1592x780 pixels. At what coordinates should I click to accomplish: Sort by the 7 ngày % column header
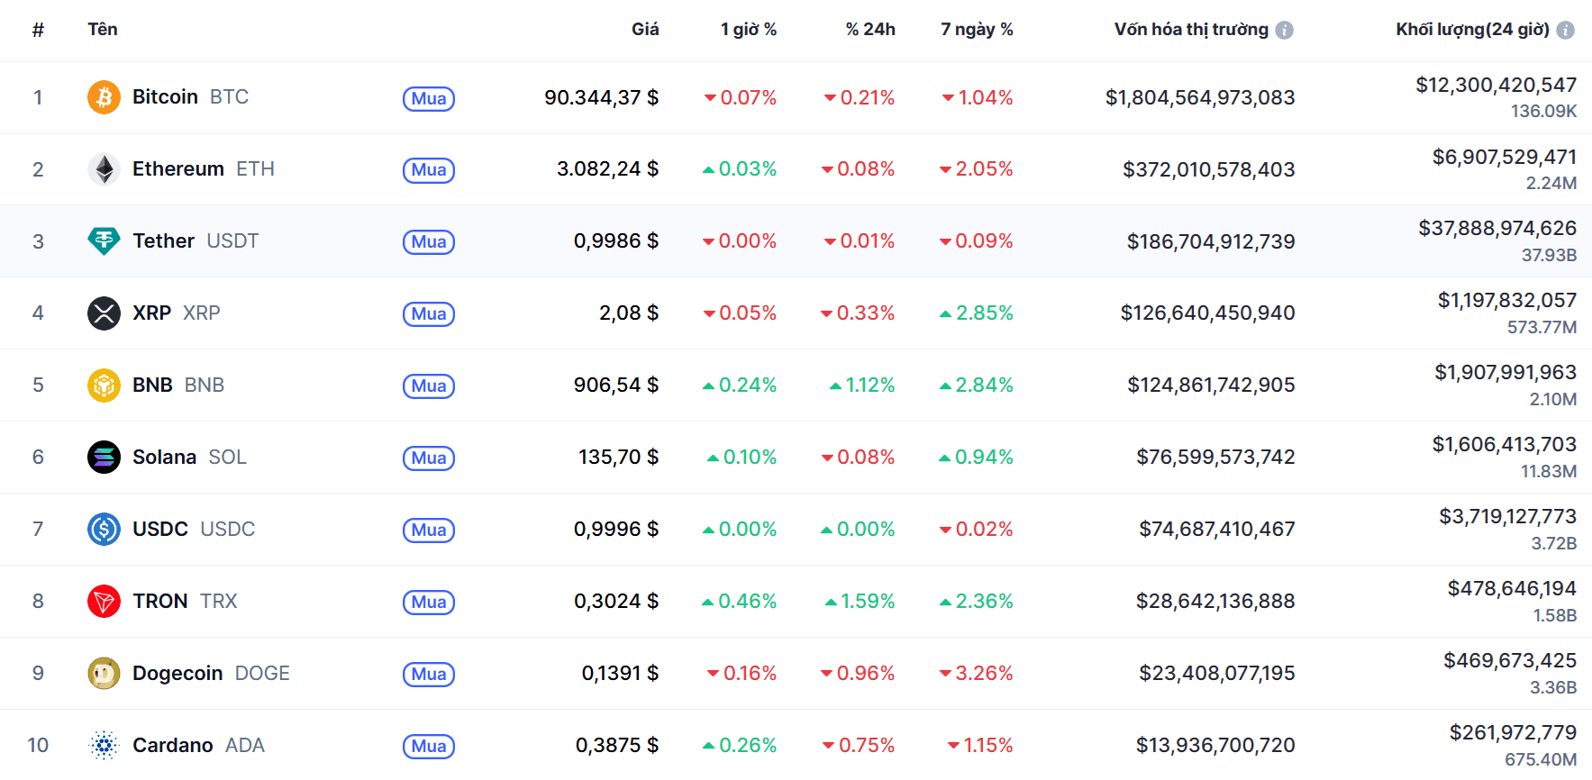(978, 29)
